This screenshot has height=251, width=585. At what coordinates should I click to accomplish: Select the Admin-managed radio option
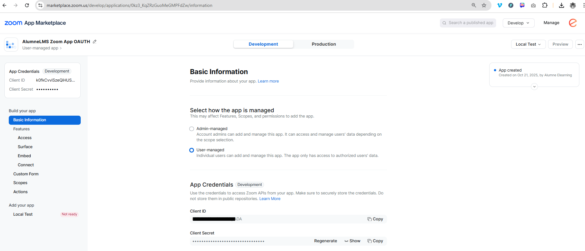(x=192, y=129)
